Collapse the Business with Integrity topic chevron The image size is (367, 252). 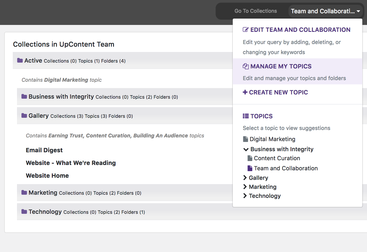coord(246,150)
